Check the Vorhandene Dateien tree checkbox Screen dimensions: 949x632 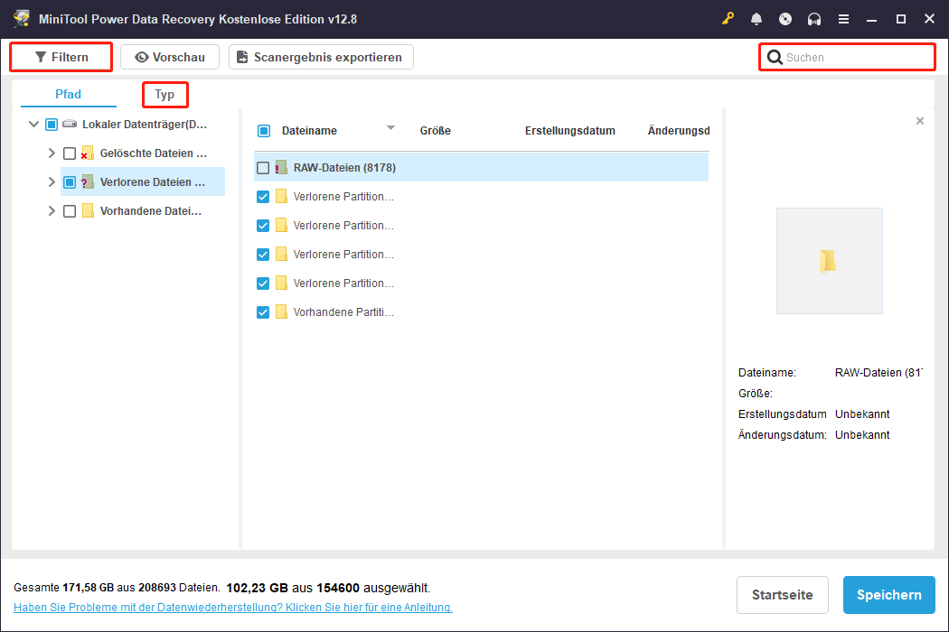pos(70,211)
